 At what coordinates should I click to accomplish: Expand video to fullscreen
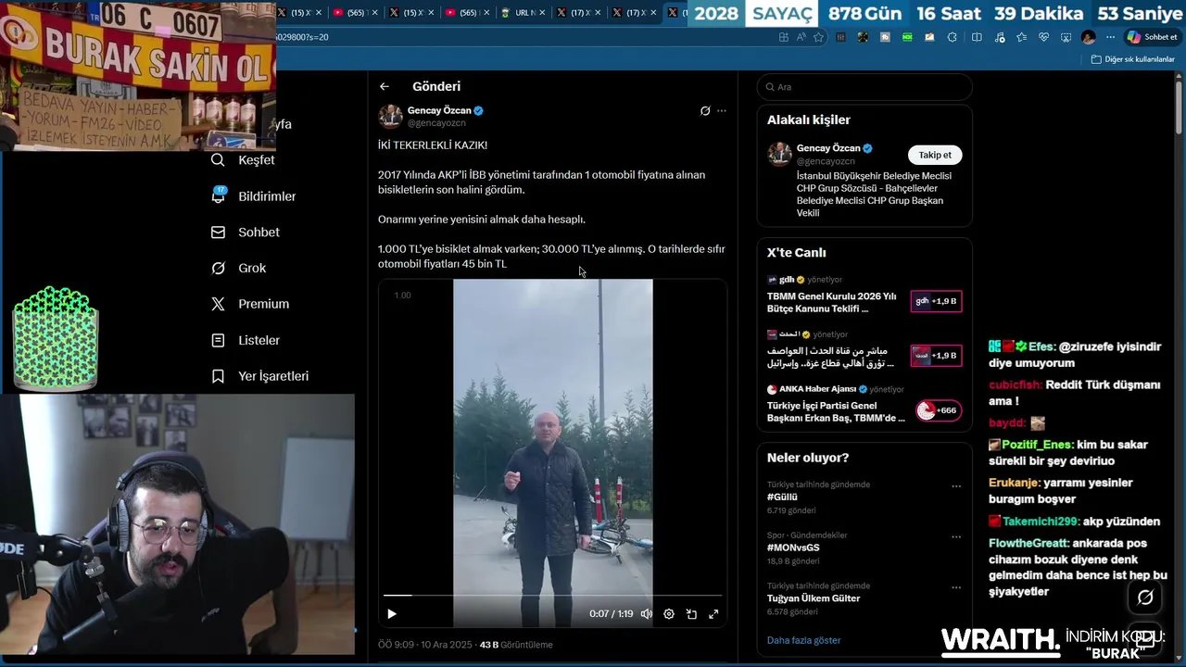click(713, 614)
